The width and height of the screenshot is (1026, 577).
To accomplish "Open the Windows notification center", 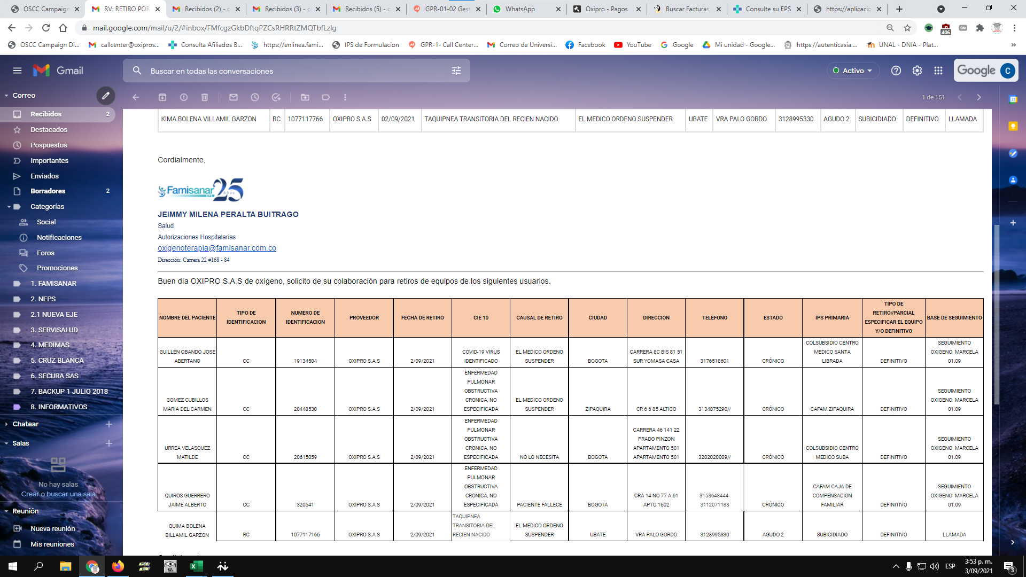I will [x=1009, y=566].
